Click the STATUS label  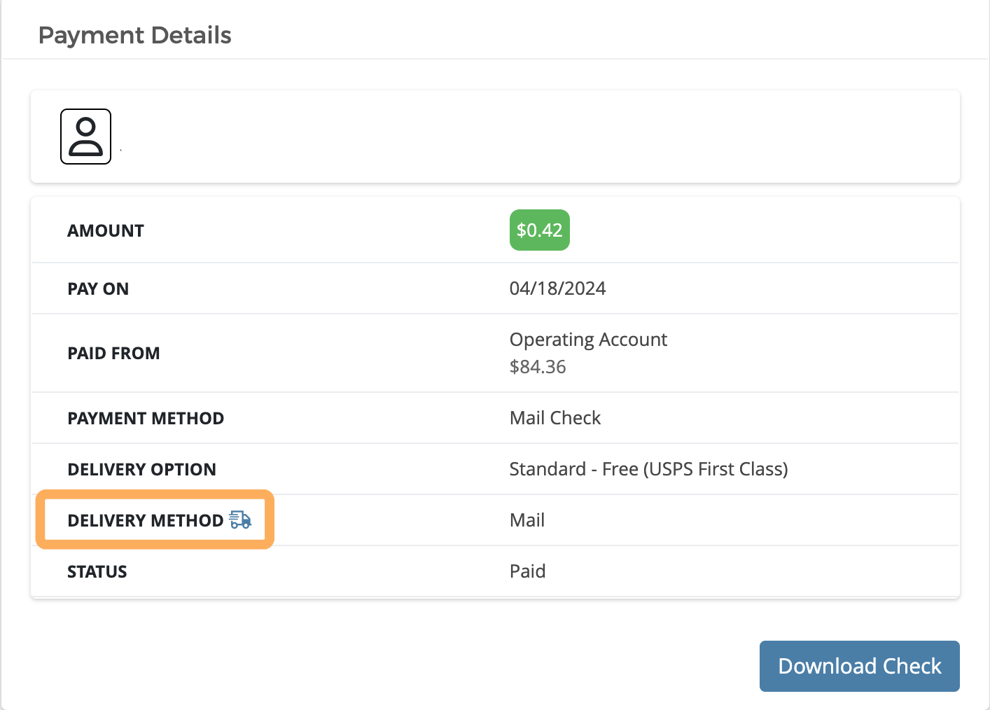[97, 572]
